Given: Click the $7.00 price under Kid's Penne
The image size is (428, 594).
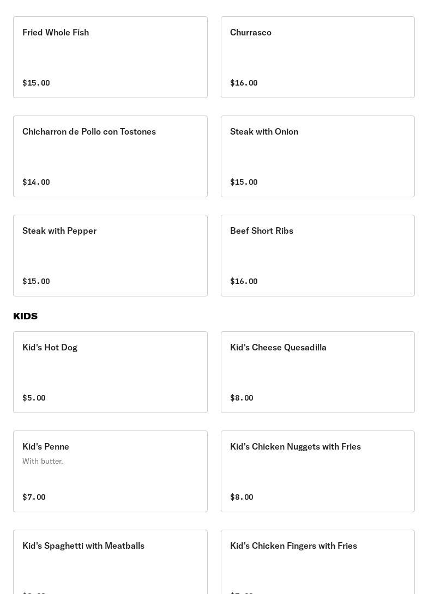Looking at the screenshot, I should 34,497.
